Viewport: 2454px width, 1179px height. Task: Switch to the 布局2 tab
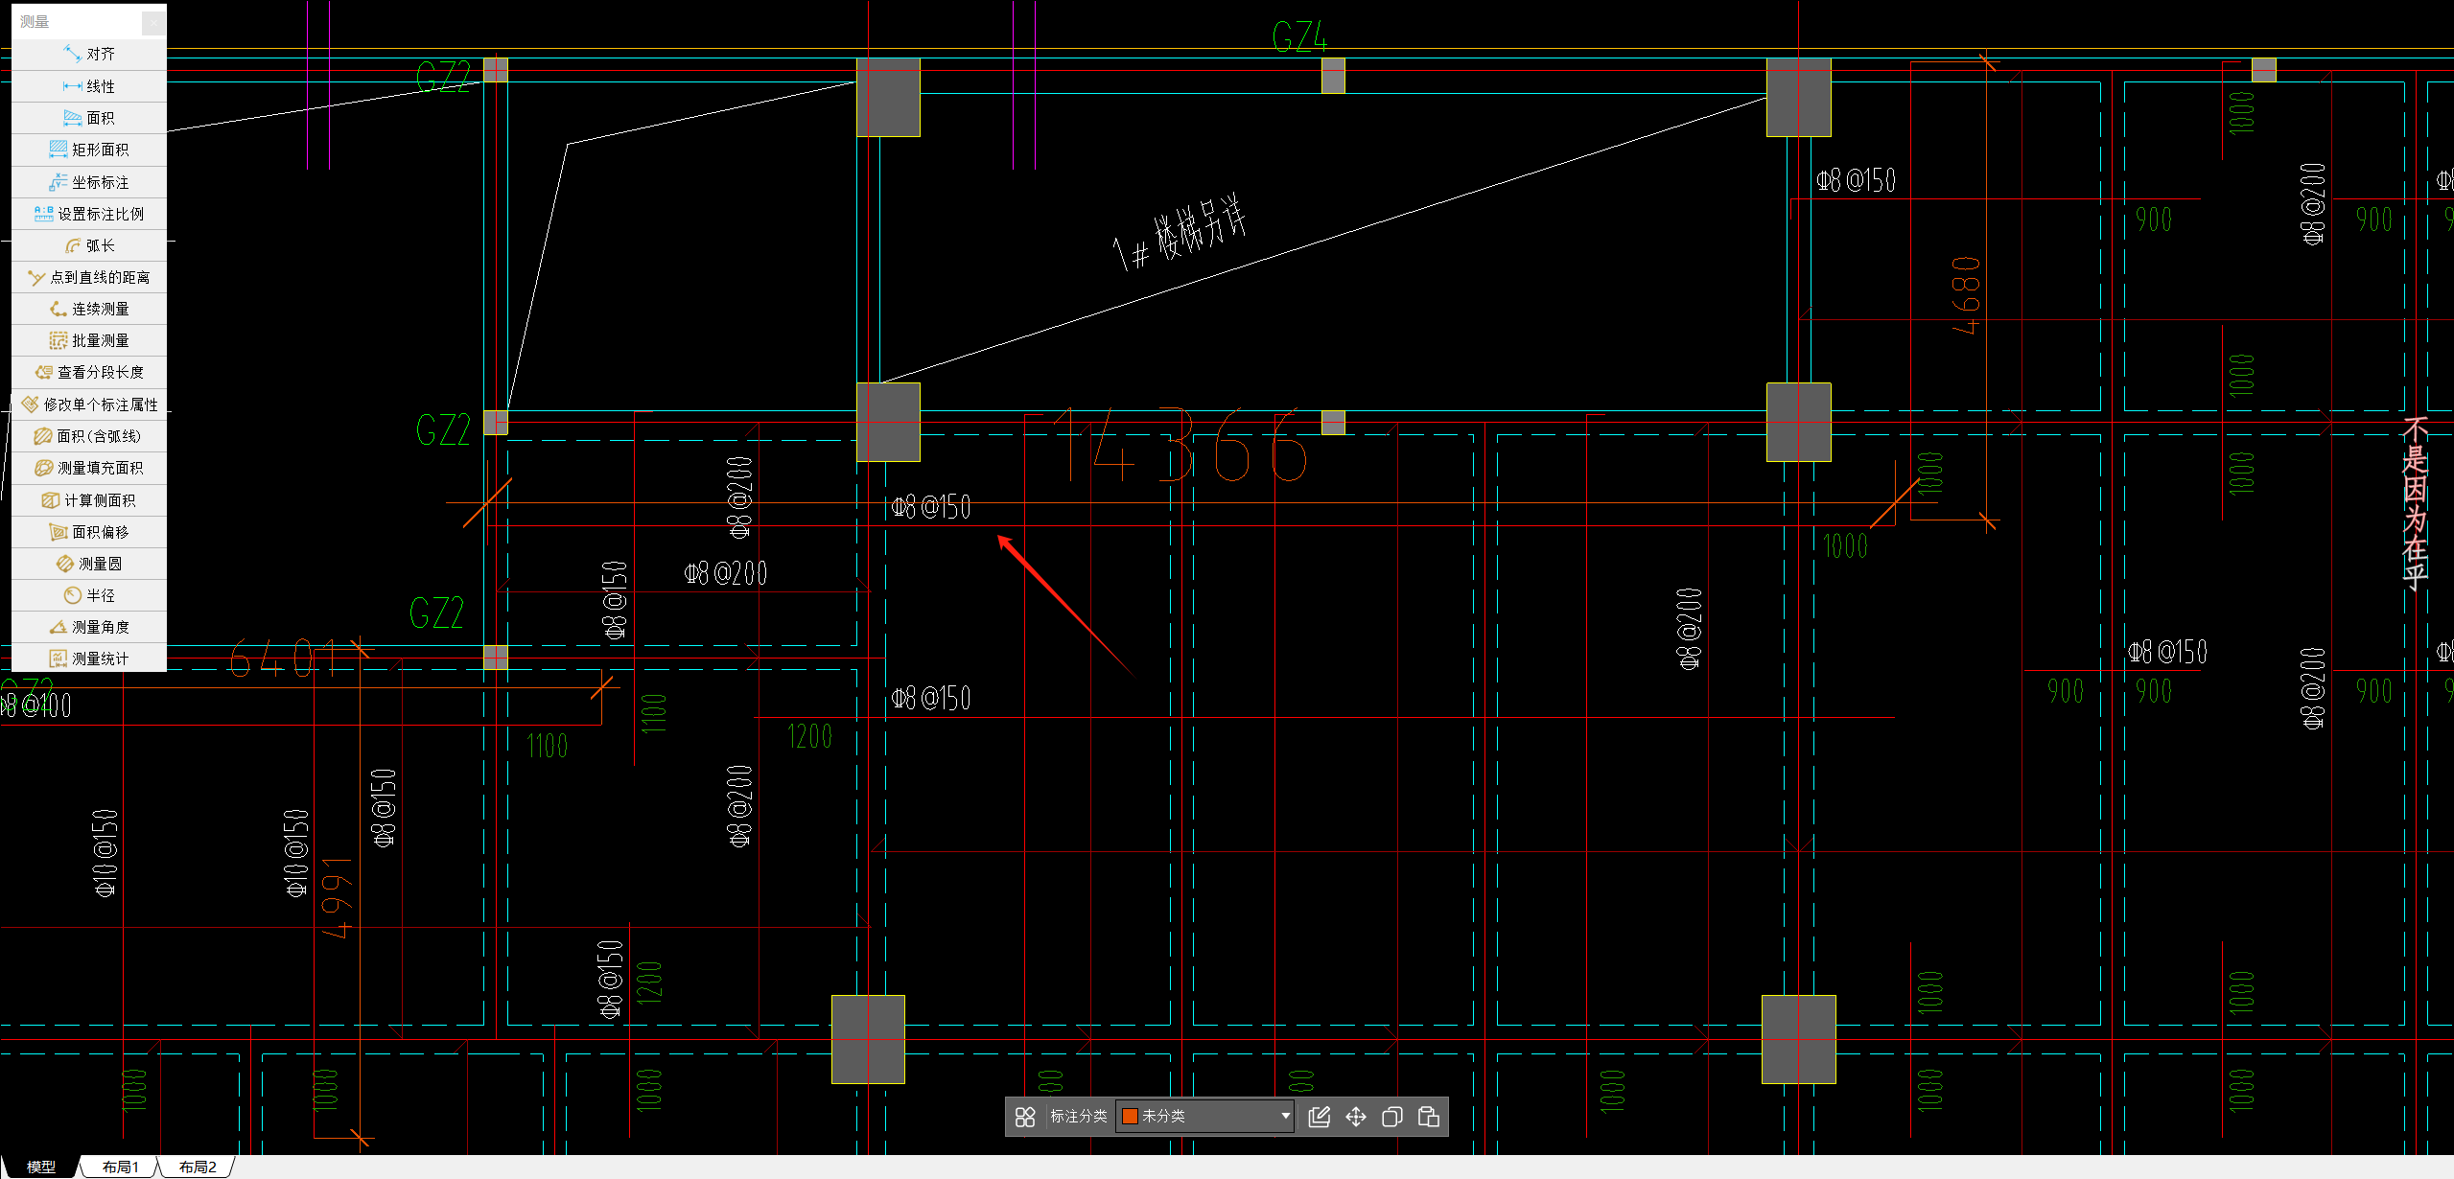click(x=197, y=1167)
